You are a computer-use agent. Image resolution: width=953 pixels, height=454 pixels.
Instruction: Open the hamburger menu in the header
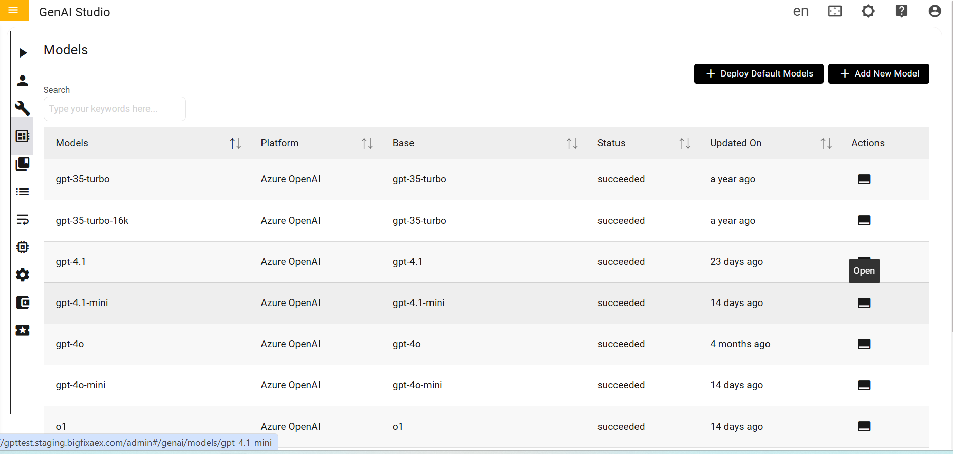14,10
